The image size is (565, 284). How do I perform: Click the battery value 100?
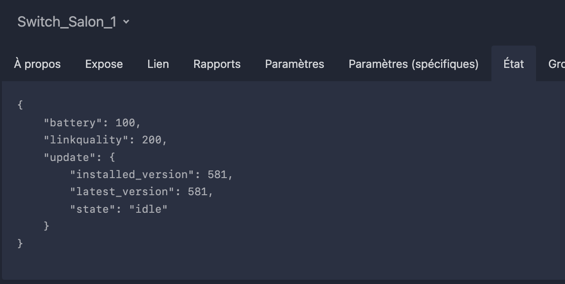pyautogui.click(x=125, y=123)
